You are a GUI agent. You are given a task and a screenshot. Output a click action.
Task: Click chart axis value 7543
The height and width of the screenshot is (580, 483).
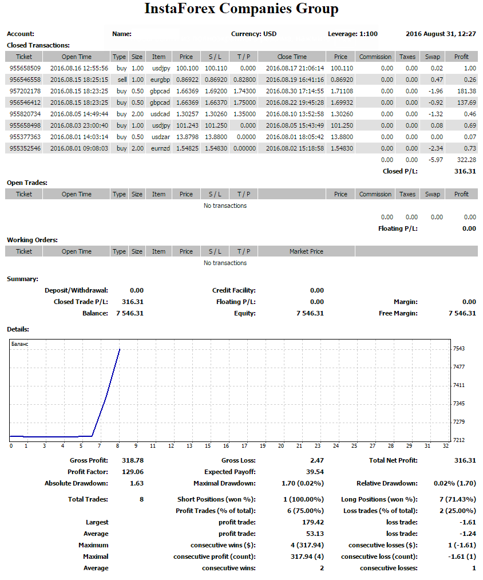click(459, 349)
